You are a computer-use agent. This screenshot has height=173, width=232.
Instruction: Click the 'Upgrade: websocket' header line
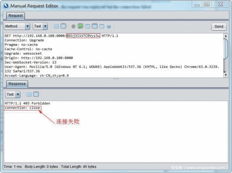tap(23, 53)
